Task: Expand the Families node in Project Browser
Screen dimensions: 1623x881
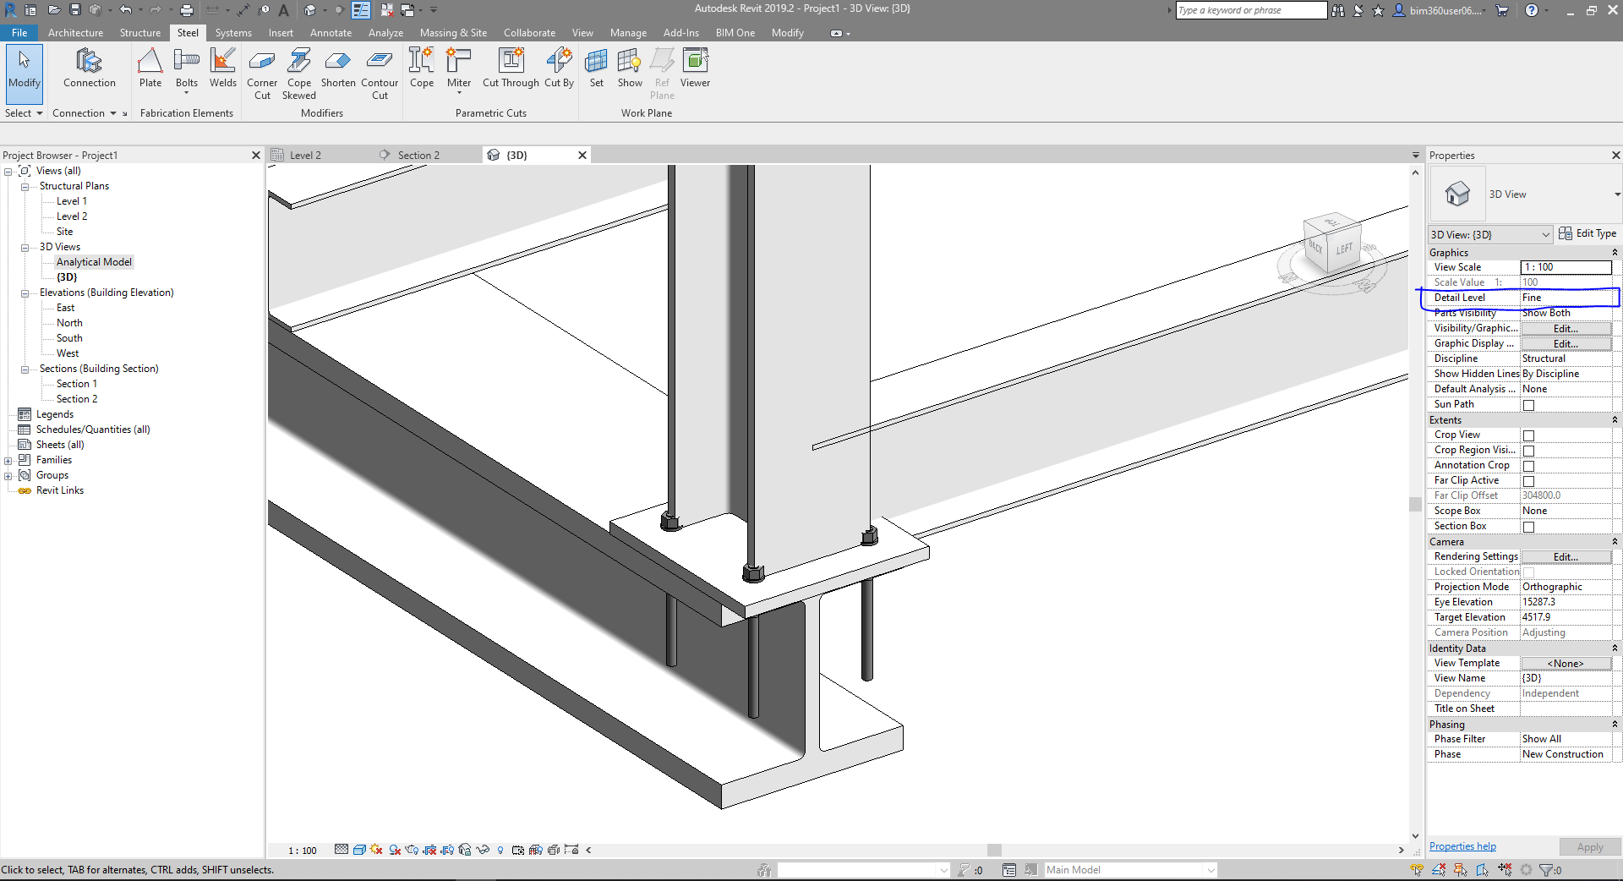Action: 8,459
